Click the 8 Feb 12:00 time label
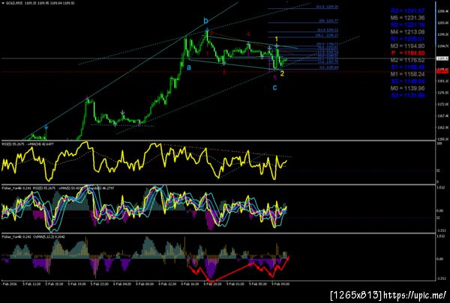Screen dimensions: 450x303 (167, 284)
